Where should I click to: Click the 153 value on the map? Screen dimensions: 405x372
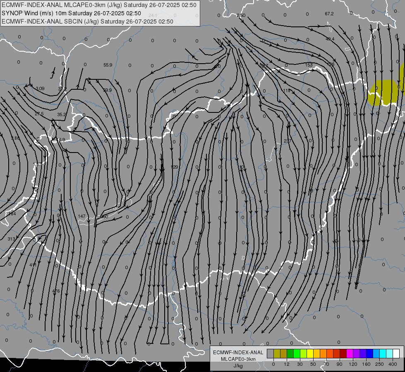(x=309, y=65)
